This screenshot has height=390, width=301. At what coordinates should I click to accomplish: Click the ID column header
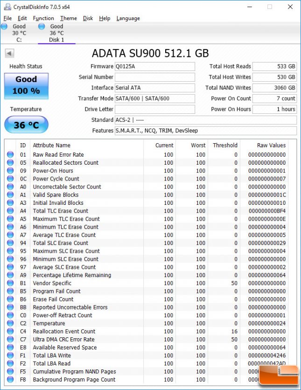(x=23, y=145)
